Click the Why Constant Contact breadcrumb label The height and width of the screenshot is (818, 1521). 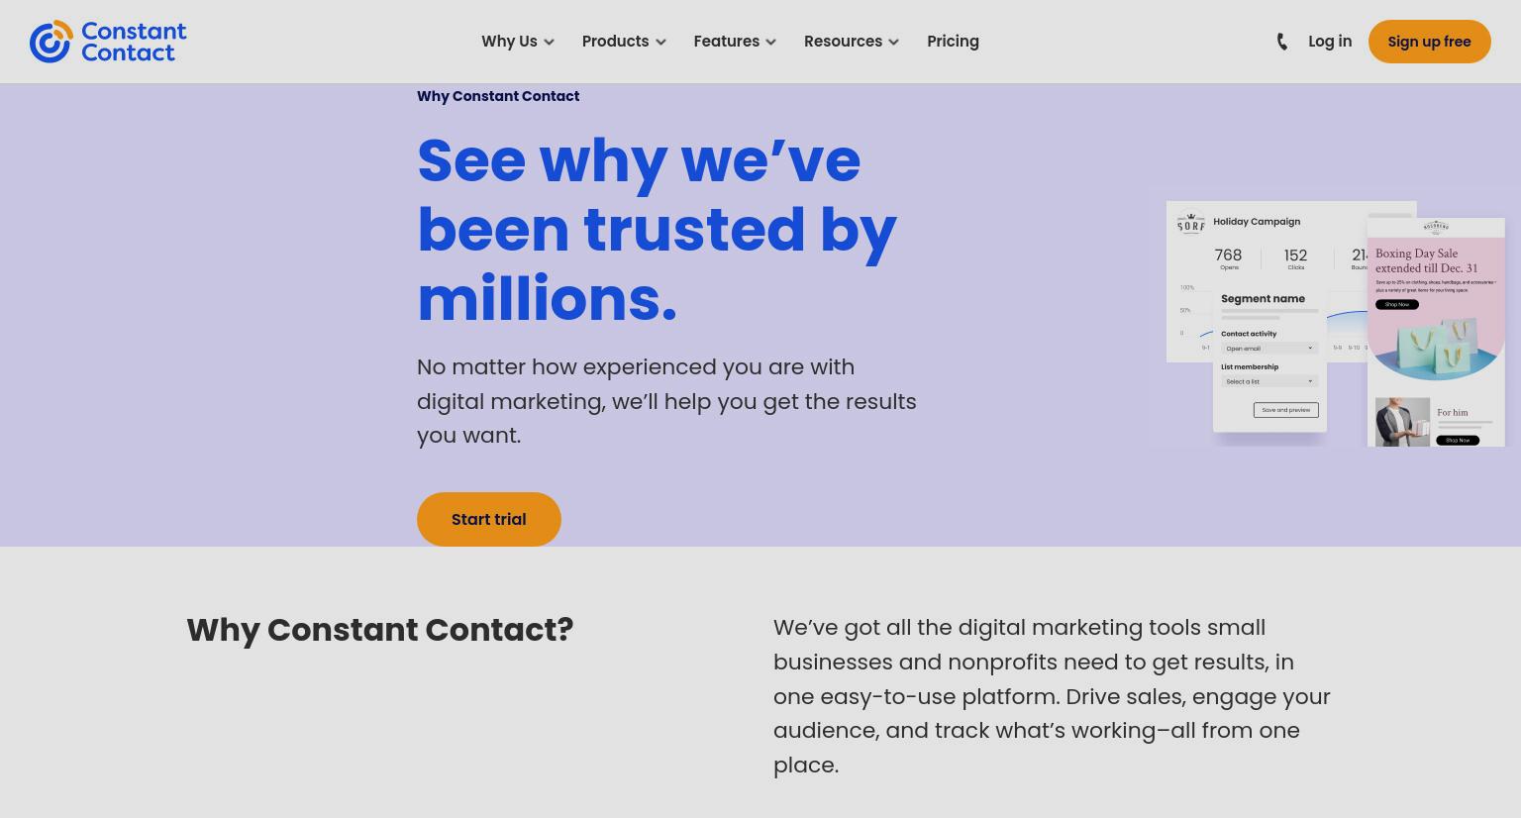point(498,96)
